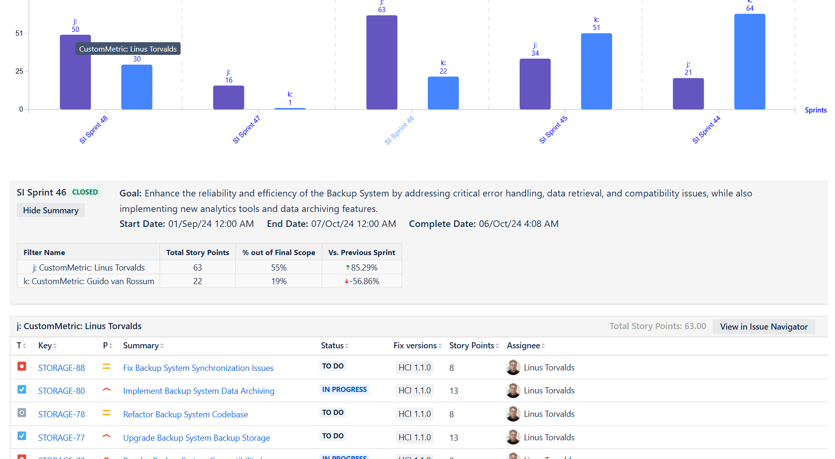The height and width of the screenshot is (459, 835).
Task: Sort the issue table by Key column
Action: point(47,346)
